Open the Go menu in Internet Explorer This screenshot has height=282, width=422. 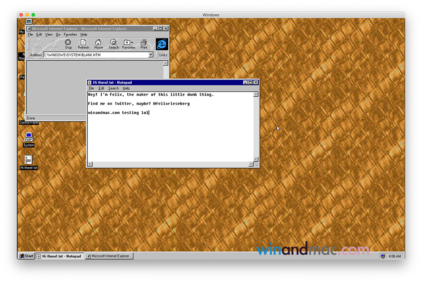[58, 34]
